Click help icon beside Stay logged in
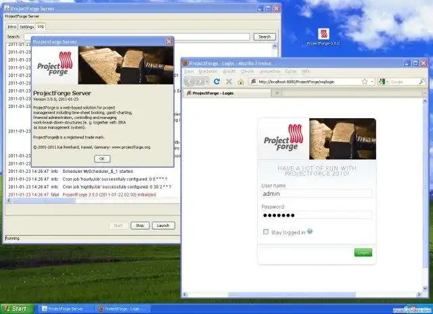Viewport: 433px width, 314px height. pyautogui.click(x=310, y=232)
